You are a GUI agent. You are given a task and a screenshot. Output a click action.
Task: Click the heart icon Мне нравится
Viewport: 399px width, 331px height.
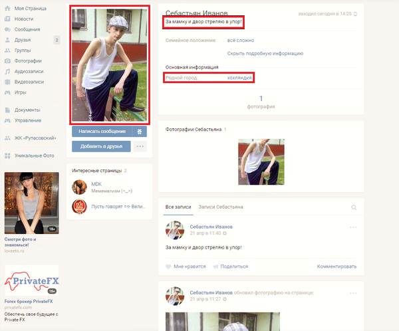tap(168, 267)
